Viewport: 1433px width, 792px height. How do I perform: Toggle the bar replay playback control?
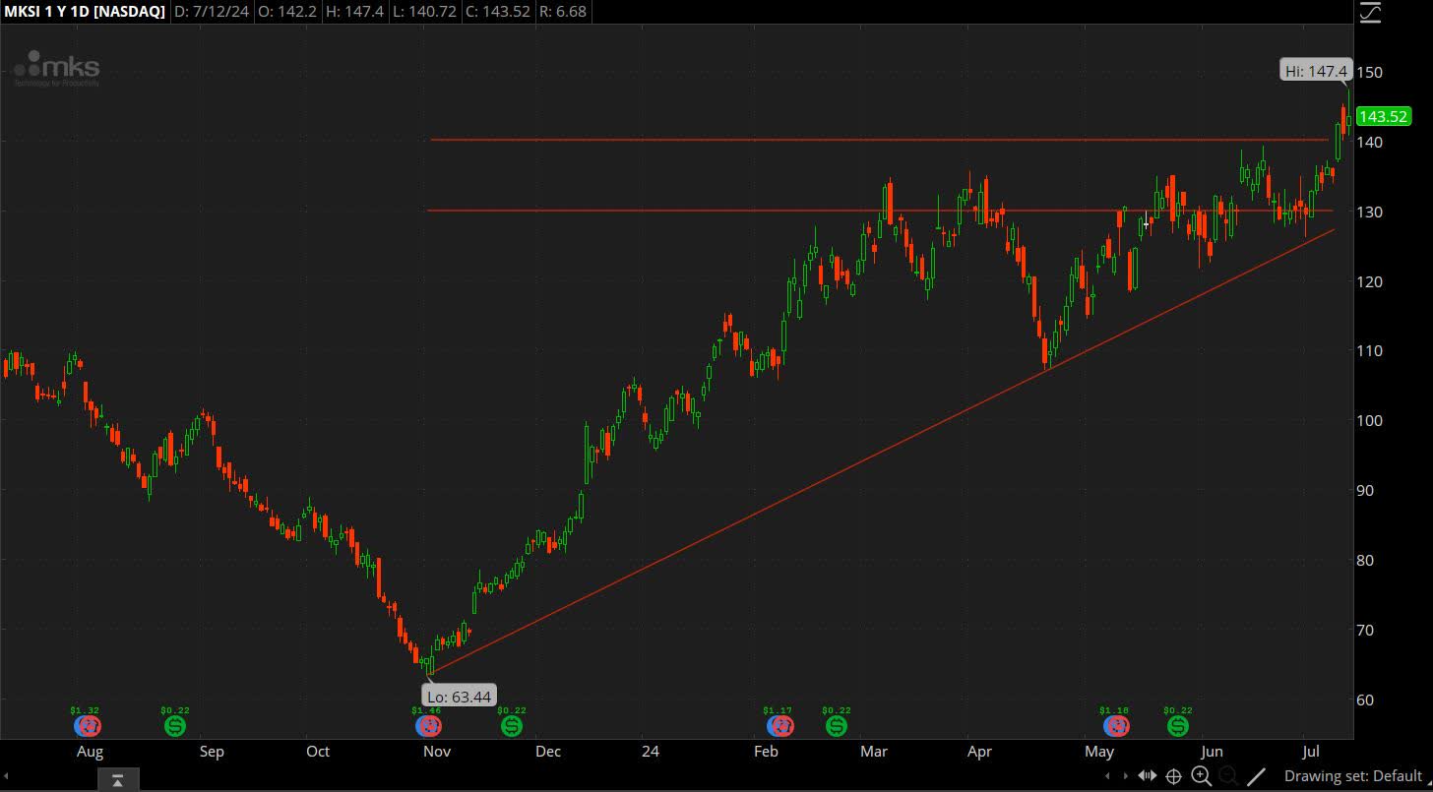(1148, 776)
